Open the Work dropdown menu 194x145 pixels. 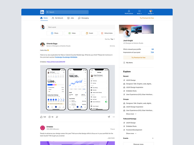tap(139, 12)
